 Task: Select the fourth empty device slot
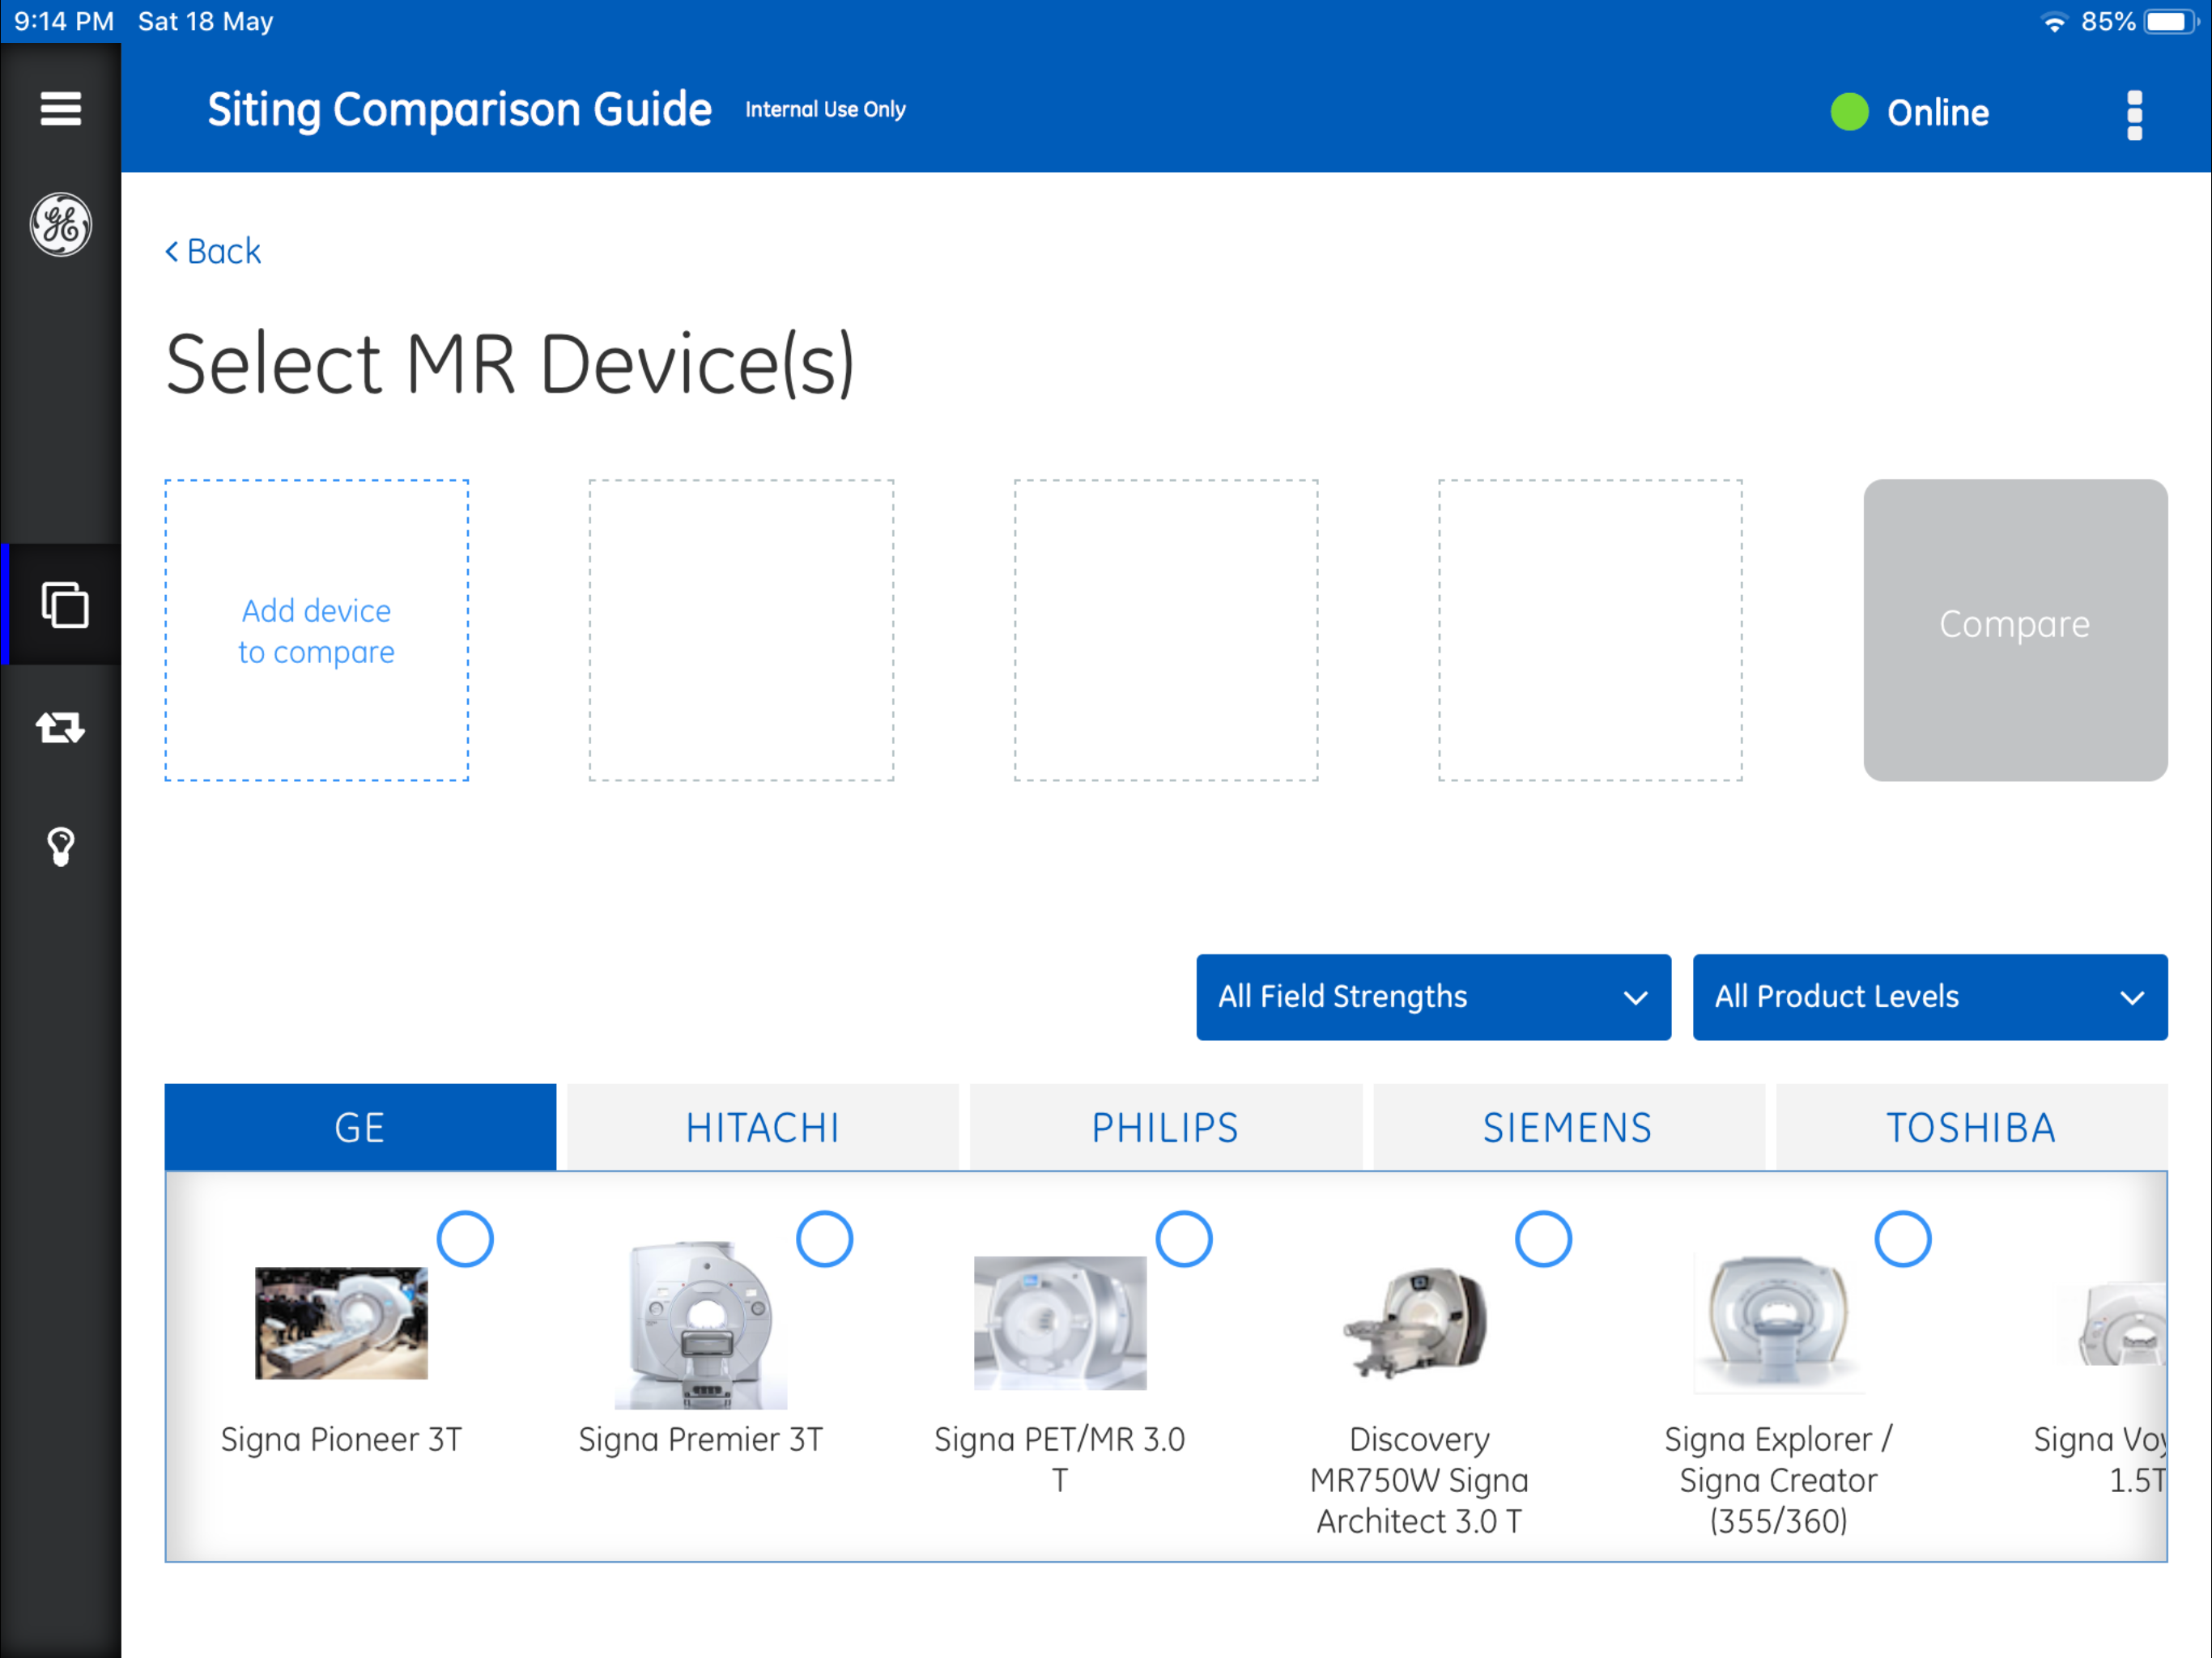point(1590,630)
